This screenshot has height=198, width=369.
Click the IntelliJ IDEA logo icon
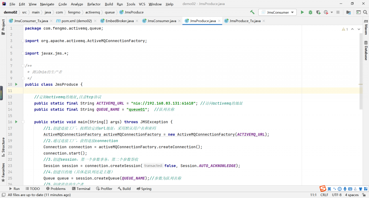click(4, 4)
